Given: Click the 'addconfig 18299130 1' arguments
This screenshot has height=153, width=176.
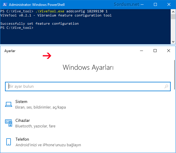Looking at the screenshot, I should click(x=87, y=11).
